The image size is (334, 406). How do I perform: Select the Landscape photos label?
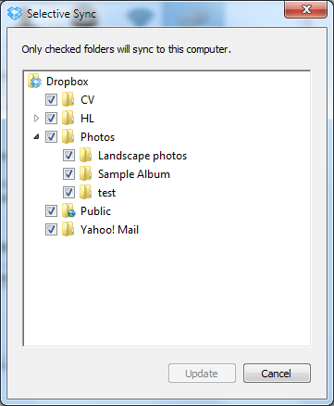pyautogui.click(x=142, y=156)
